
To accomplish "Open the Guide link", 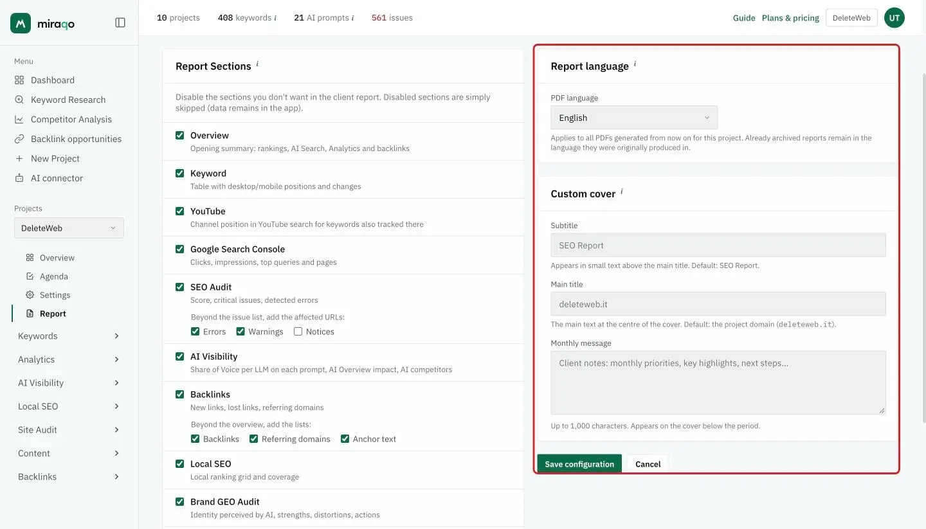I will pos(744,18).
